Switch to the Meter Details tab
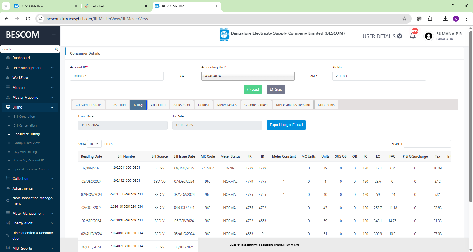 click(x=227, y=105)
